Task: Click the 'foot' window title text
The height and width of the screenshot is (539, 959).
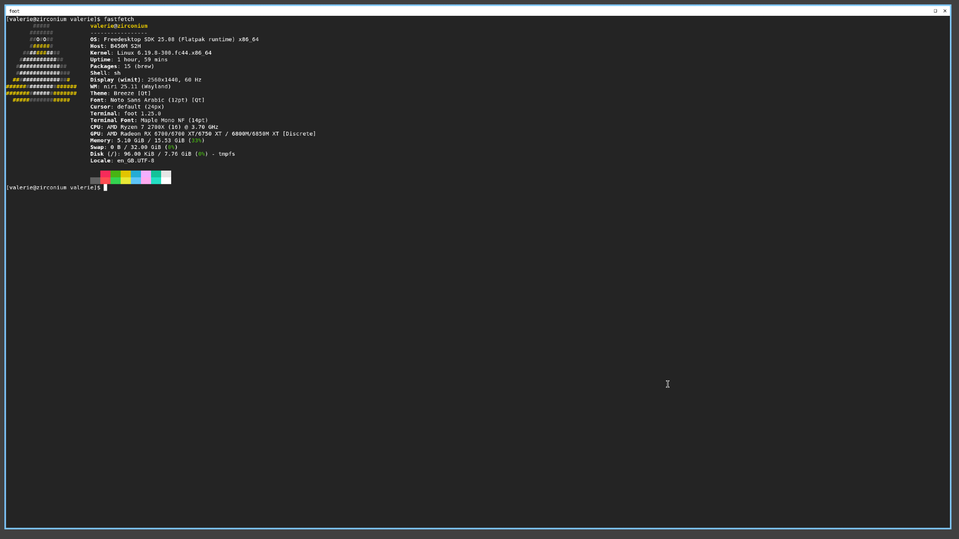Action: tap(14, 11)
